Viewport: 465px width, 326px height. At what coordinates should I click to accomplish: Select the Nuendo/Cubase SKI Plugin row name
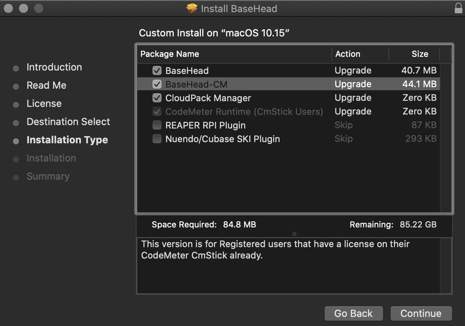pyautogui.click(x=223, y=139)
